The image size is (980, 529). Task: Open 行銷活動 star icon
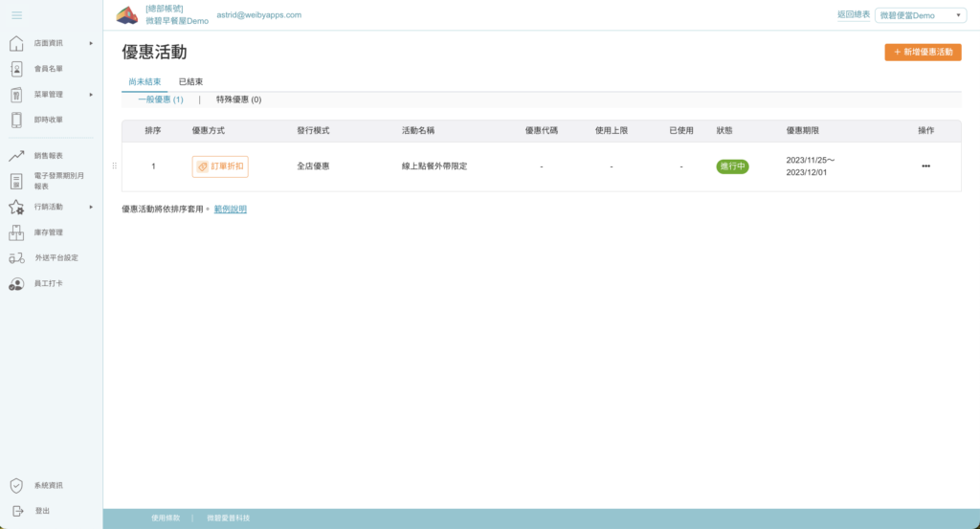pyautogui.click(x=16, y=207)
